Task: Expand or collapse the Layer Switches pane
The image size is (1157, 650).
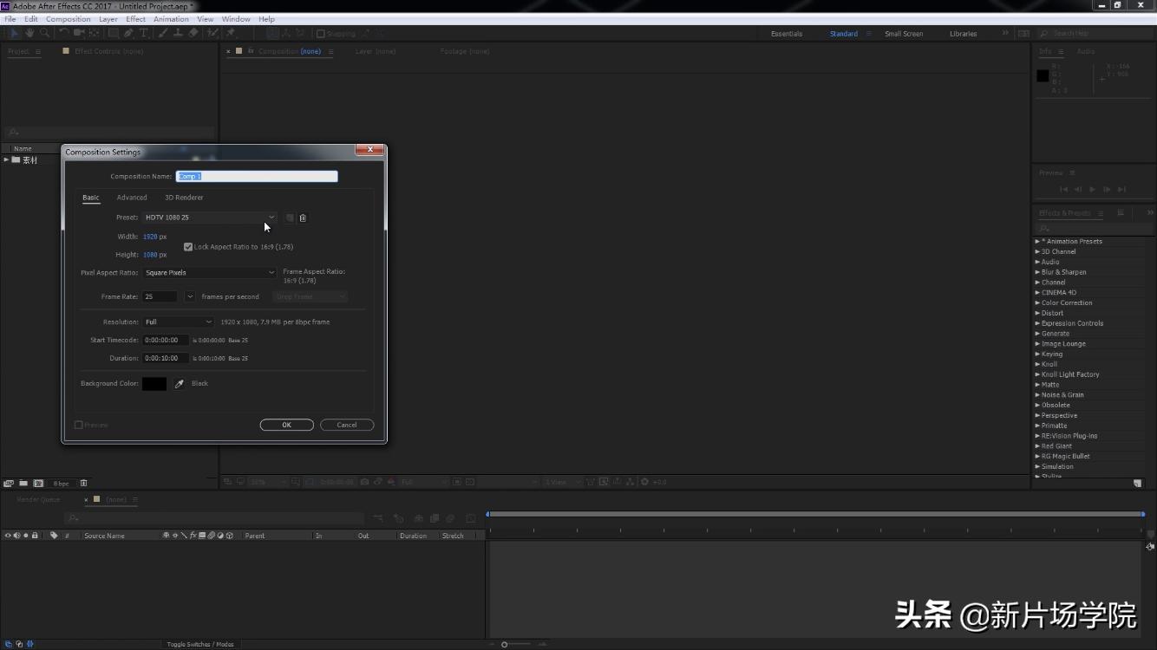Action: pos(7,644)
